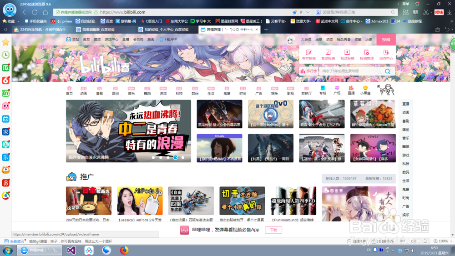
Task: Open the 音乐 category
Action: pyautogui.click(x=131, y=90)
